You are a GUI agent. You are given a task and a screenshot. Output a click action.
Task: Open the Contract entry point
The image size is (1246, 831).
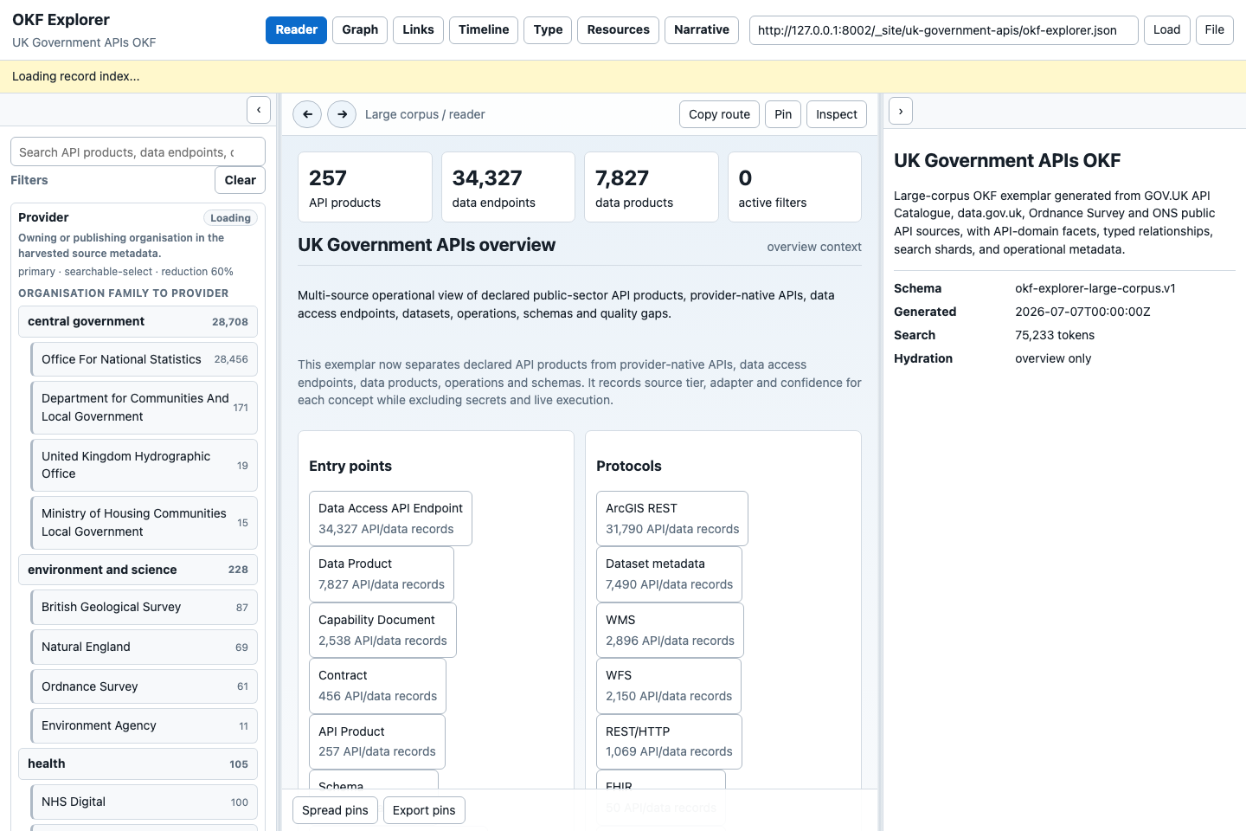pos(377,686)
